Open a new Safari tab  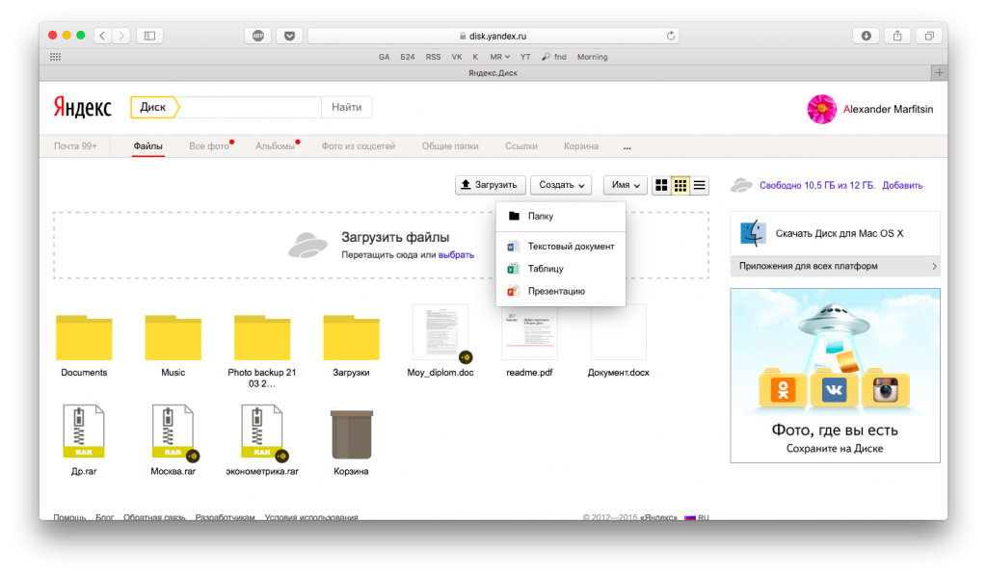point(939,73)
